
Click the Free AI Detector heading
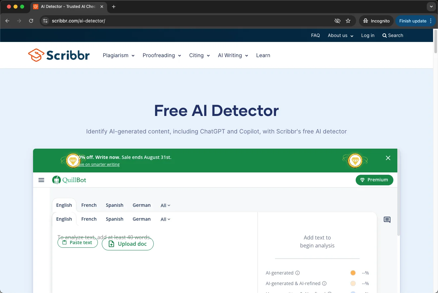click(217, 111)
